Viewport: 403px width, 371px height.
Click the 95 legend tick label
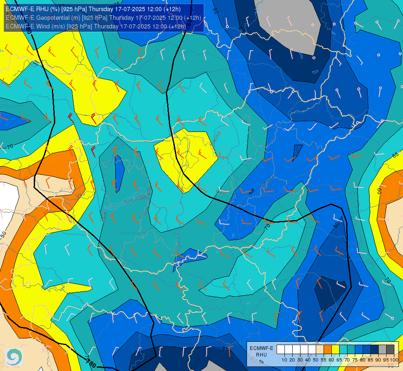coord(386,360)
